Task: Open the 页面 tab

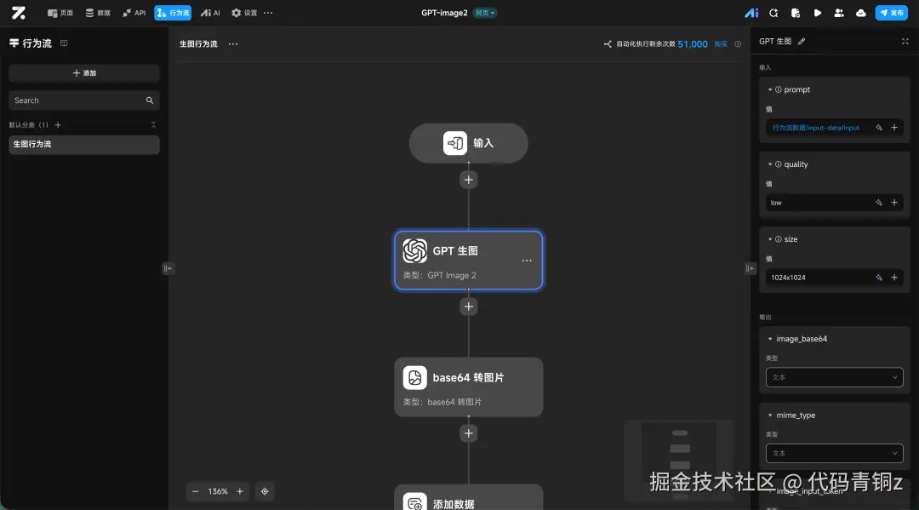Action: click(60, 13)
